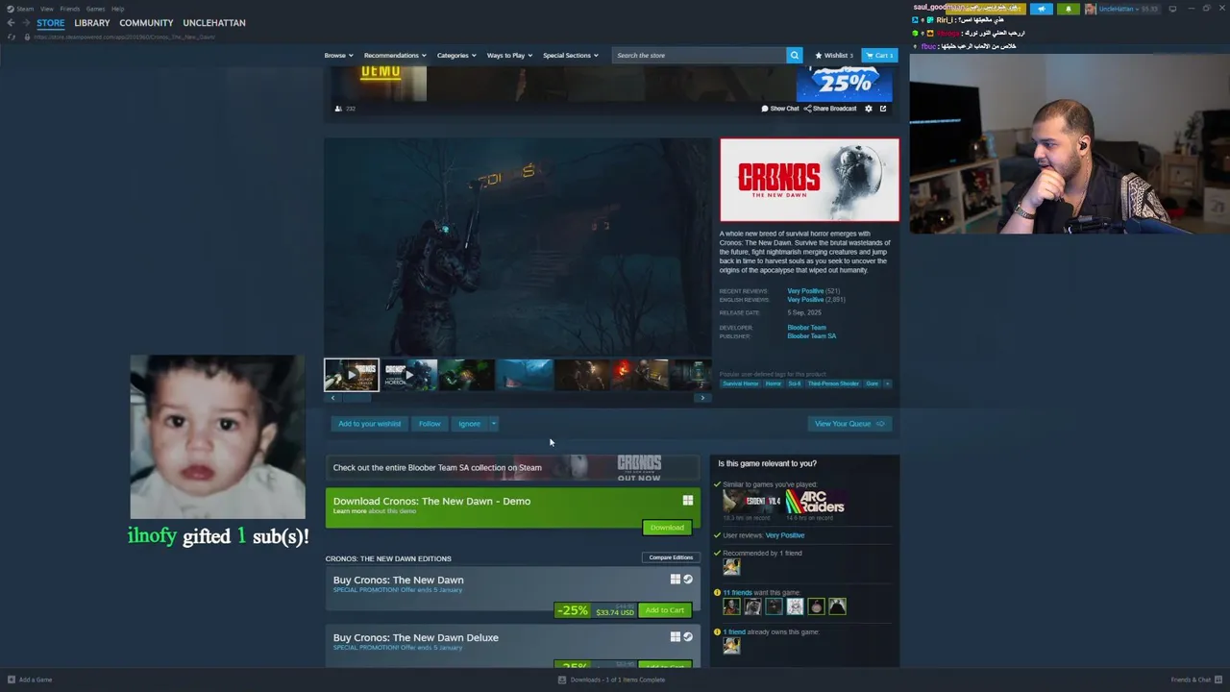The width and height of the screenshot is (1230, 692).
Task: Go back with the Steam back arrow
Action: [11, 23]
